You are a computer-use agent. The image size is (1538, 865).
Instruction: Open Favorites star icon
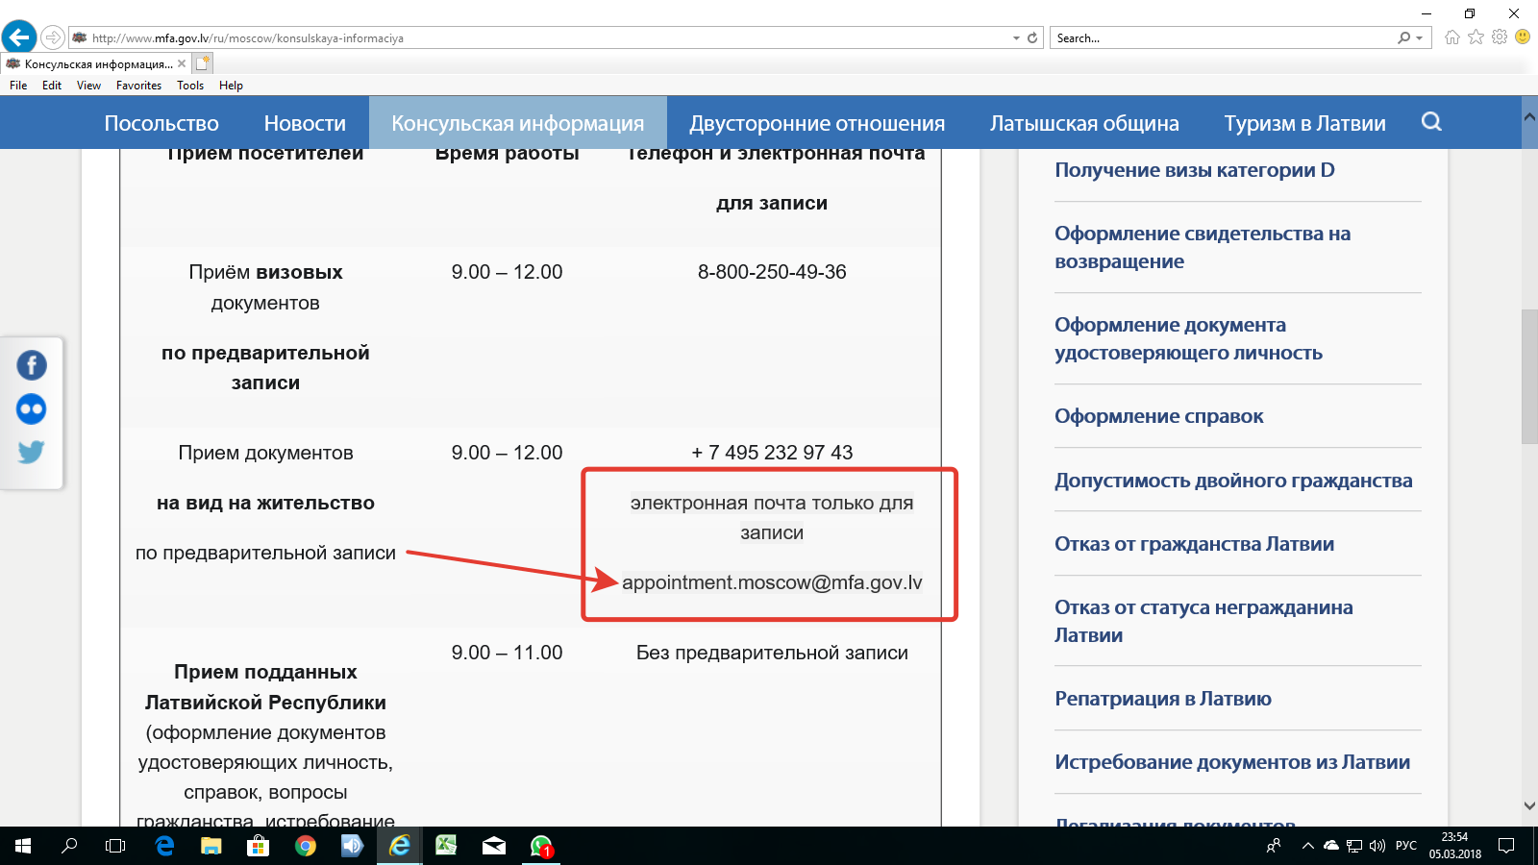[1476, 37]
